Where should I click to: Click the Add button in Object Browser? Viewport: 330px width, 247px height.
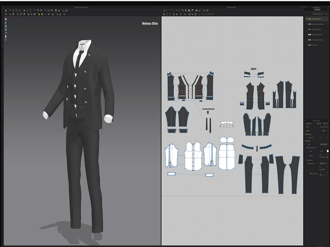(314, 14)
